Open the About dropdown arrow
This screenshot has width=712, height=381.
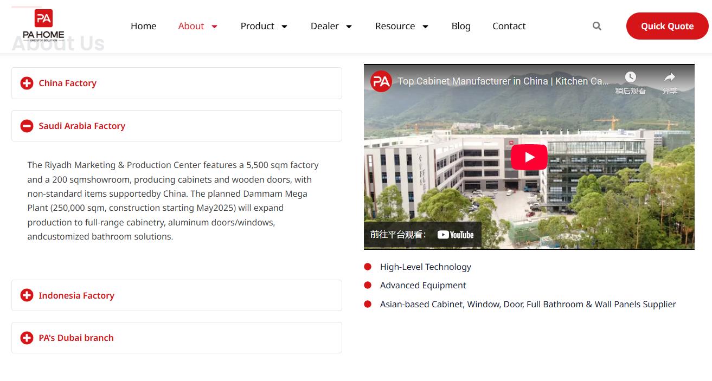pos(214,27)
